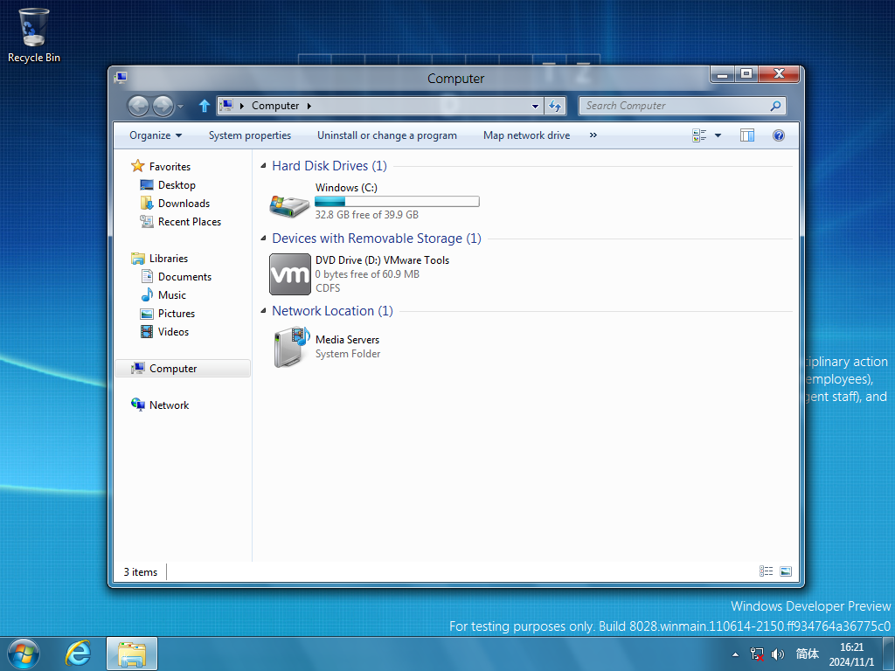Select the Media Servers icon
This screenshot has width=895, height=671.
[291, 346]
